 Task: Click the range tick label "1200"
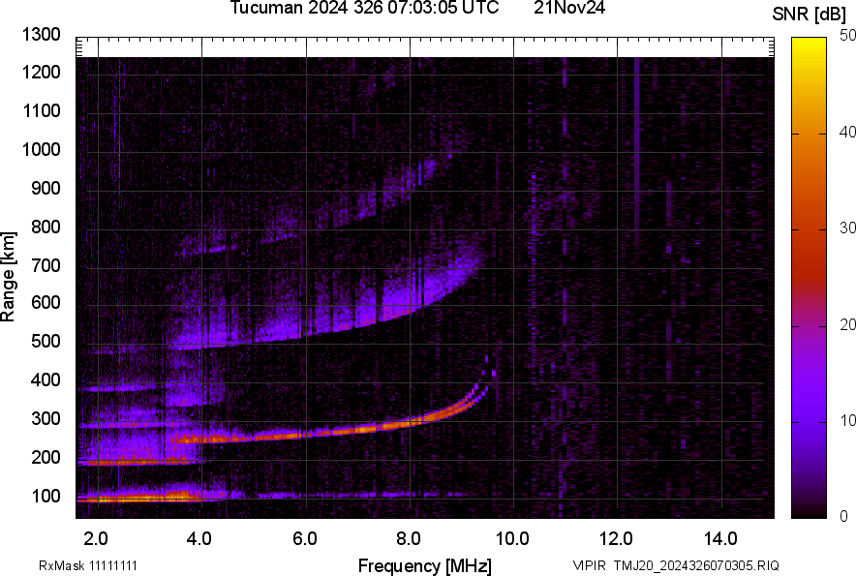tap(41, 72)
